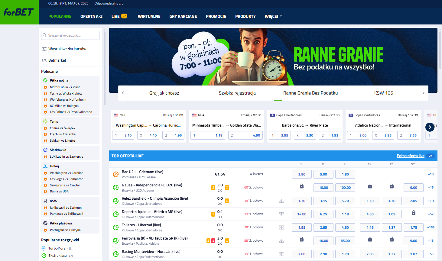
Task: Click flame icon beside Collins vs Świątek
Action: coord(45,128)
